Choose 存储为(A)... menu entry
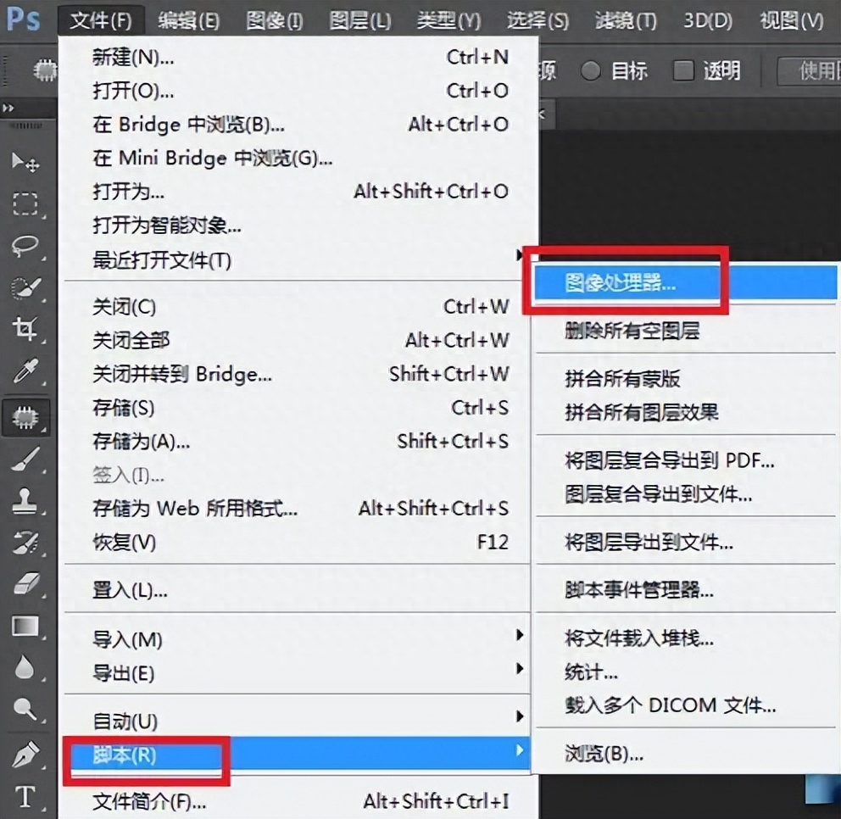Image resolution: width=841 pixels, height=819 pixels. pyautogui.click(x=298, y=442)
